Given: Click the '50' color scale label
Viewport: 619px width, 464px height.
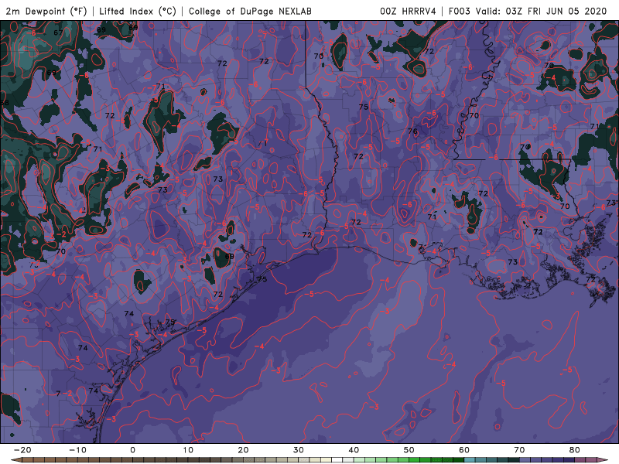Looking at the screenshot, I should [x=409, y=450].
